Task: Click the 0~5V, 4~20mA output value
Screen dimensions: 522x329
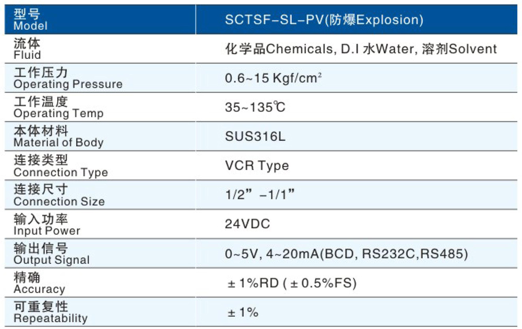Action: [346, 254]
